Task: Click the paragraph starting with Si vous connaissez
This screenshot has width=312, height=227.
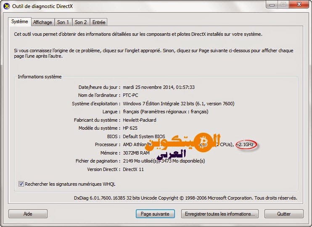Action: [153, 53]
